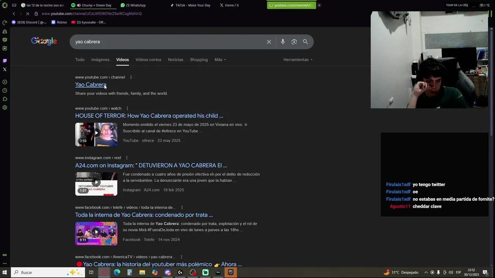Click the site padlock icon
This screenshot has width=495, height=278.
coord(36,14)
